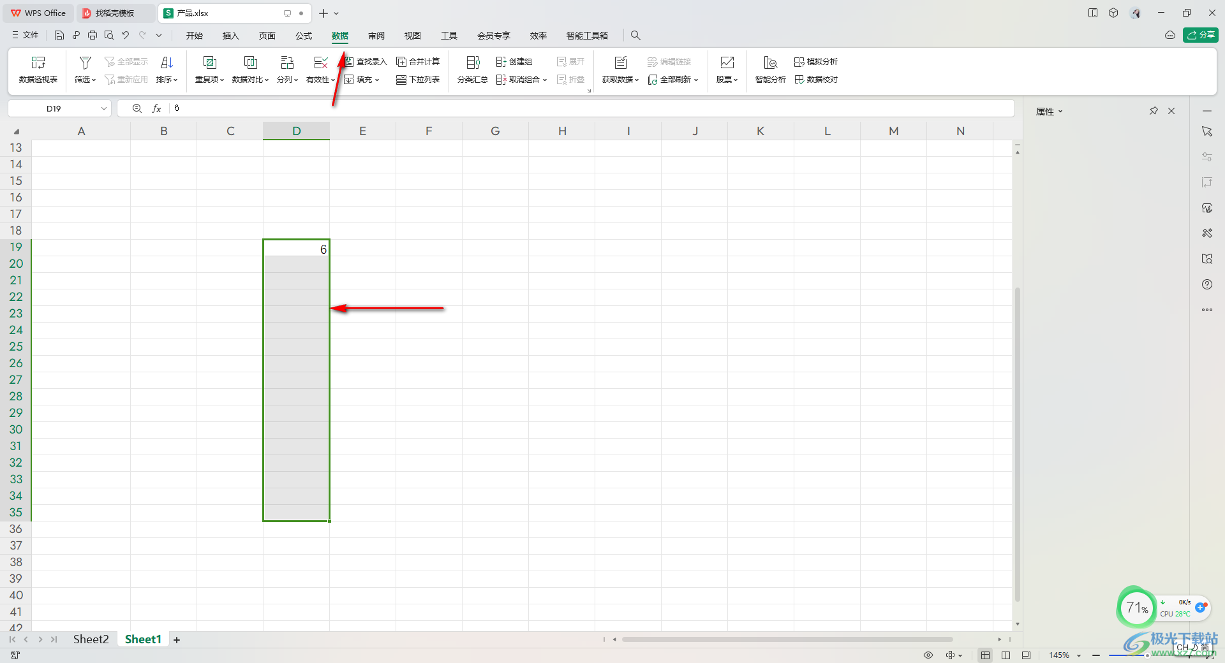Close the Properties (属性) panel

pyautogui.click(x=1171, y=111)
